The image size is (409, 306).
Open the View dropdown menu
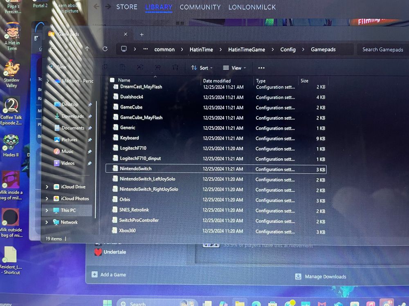click(234, 68)
